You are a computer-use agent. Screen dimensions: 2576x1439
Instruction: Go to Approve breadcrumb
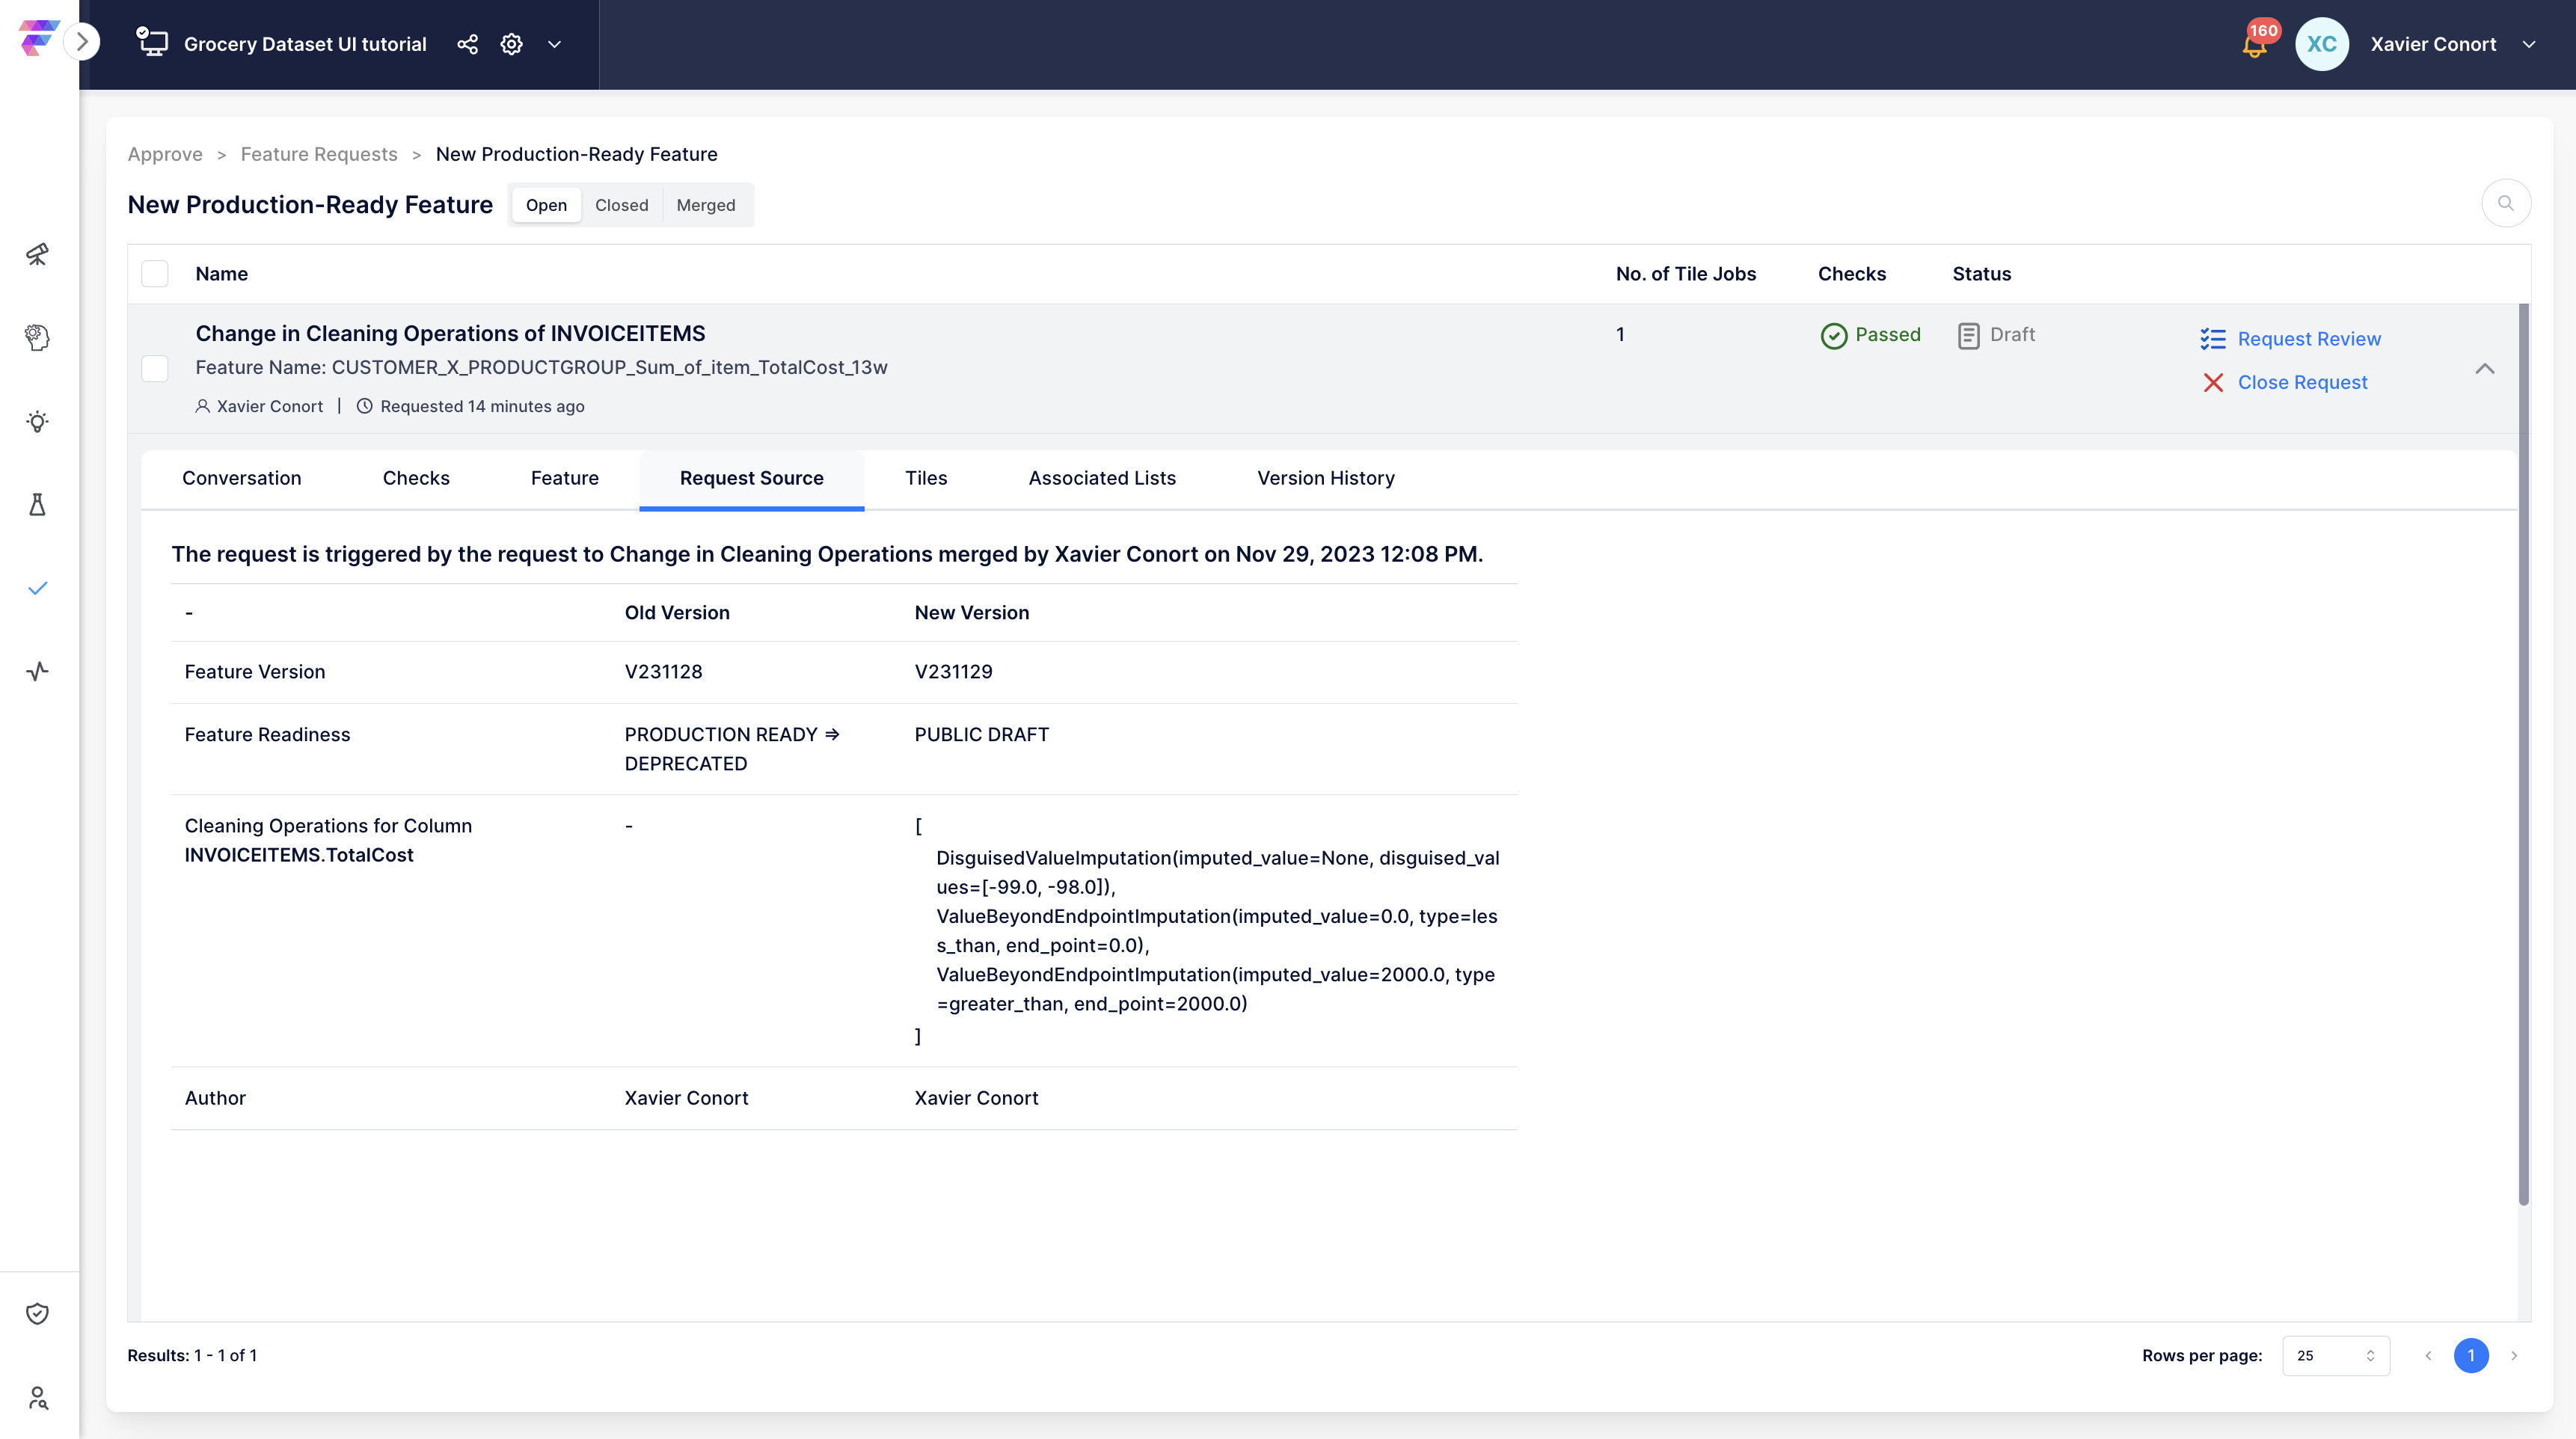pos(165,154)
